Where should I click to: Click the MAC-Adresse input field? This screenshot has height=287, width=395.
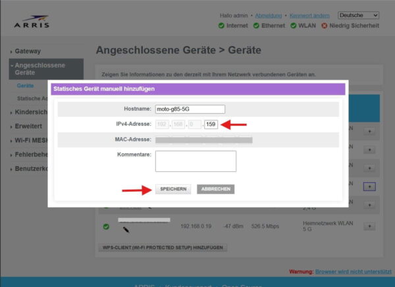click(x=204, y=140)
